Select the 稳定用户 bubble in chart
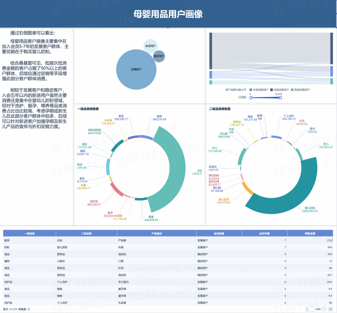The image size is (337, 313). 159,56
